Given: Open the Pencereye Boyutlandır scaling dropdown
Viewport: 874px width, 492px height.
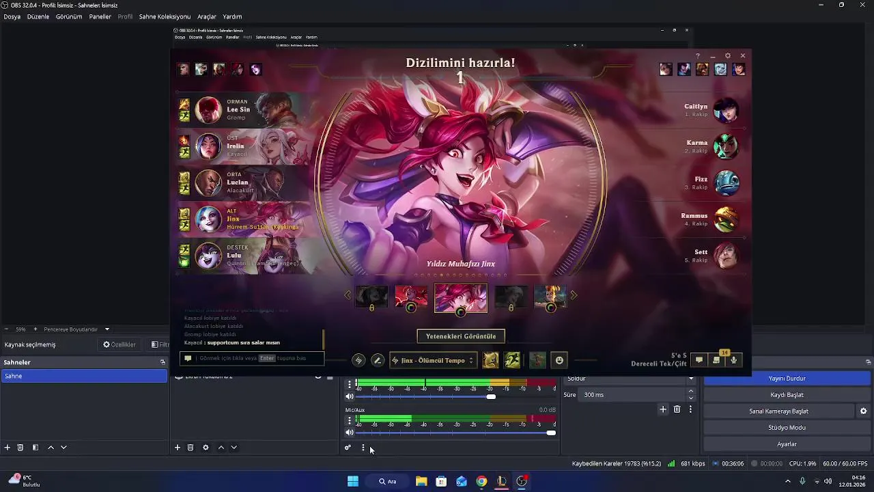Looking at the screenshot, I should pyautogui.click(x=76, y=329).
